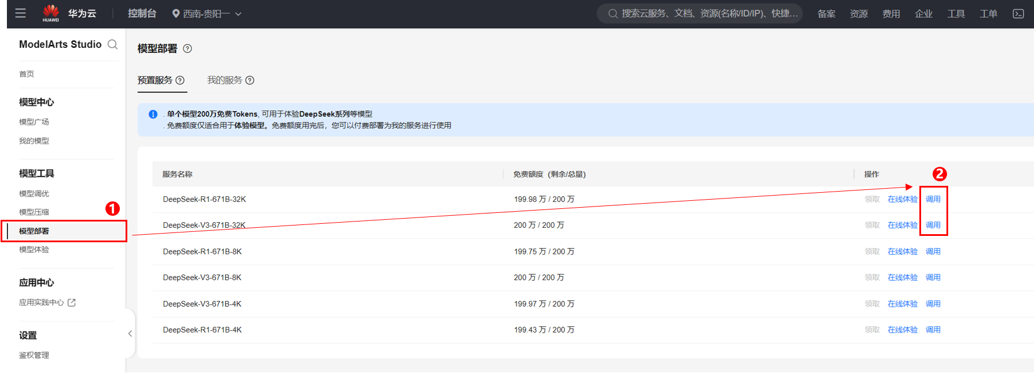Viewport: 1034px width, 374px height.
Task: Select service name DeepSeek-R1-671B-8K
Action: coord(202,251)
